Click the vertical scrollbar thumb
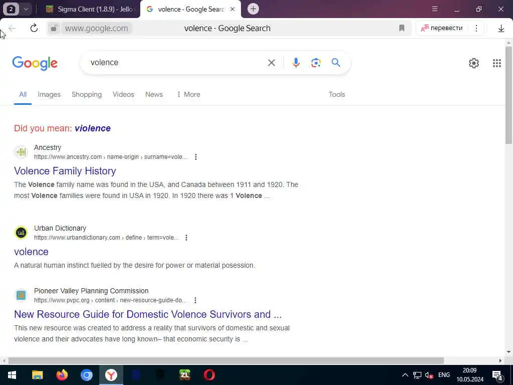 pyautogui.click(x=508, y=95)
